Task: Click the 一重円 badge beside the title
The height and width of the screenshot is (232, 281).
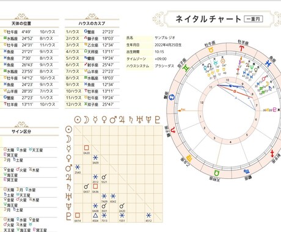Action: (x=254, y=19)
